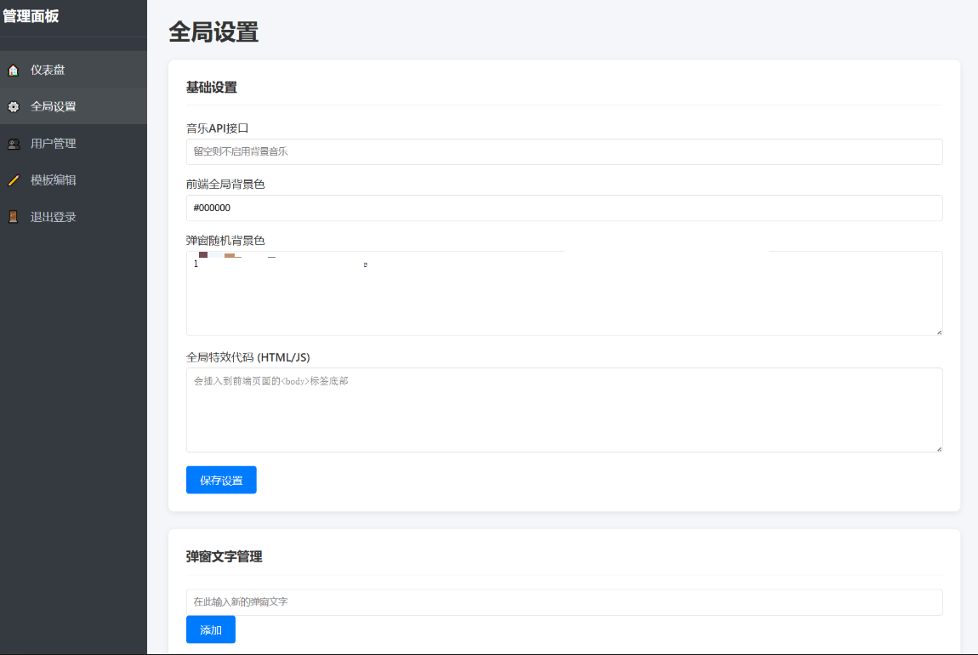Log out via the 退出登录 link

(x=53, y=217)
